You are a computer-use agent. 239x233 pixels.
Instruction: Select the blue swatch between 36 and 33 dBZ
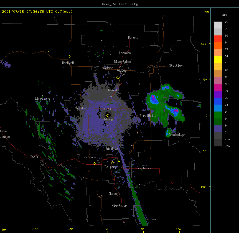pyautogui.click(x=218, y=101)
